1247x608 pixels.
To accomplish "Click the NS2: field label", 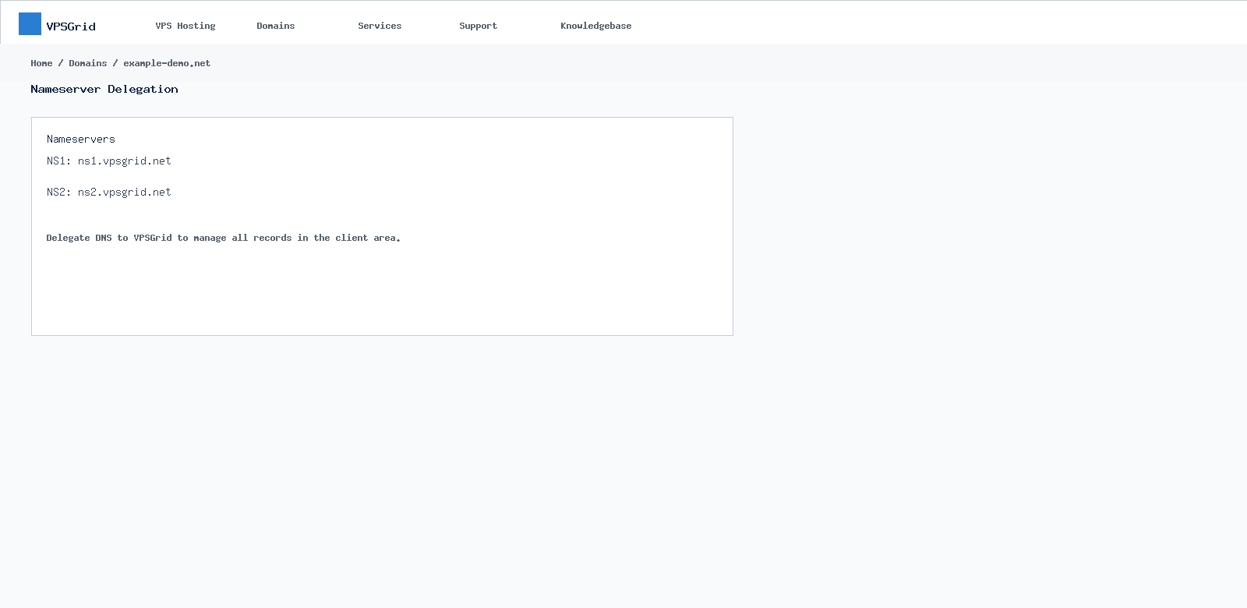I will pos(59,192).
